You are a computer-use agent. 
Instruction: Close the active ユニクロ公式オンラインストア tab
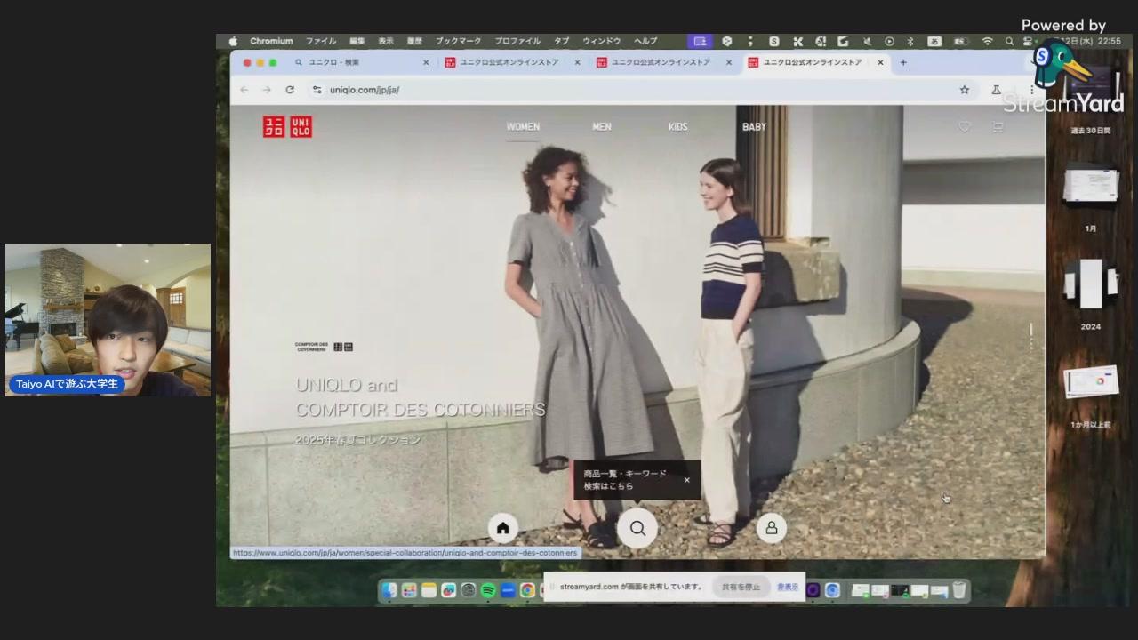880,62
